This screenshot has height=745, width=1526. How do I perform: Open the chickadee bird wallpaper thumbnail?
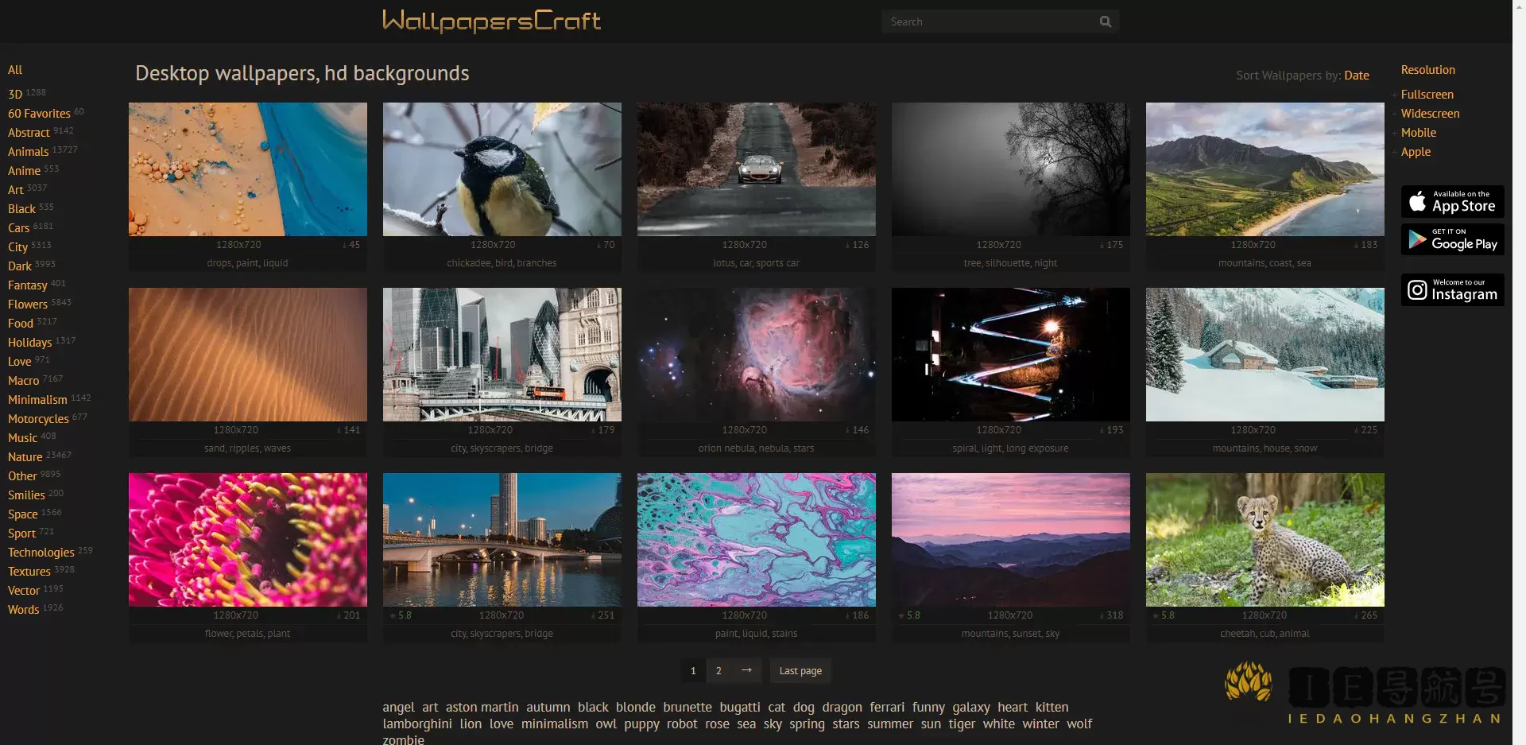(502, 169)
